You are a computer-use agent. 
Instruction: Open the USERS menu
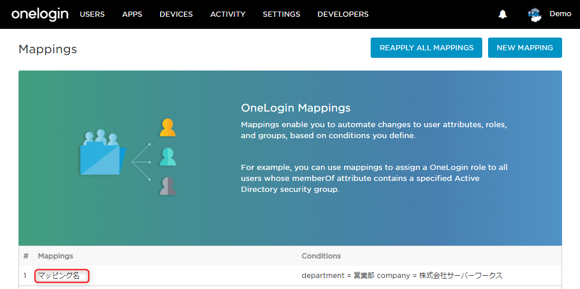[x=92, y=14]
